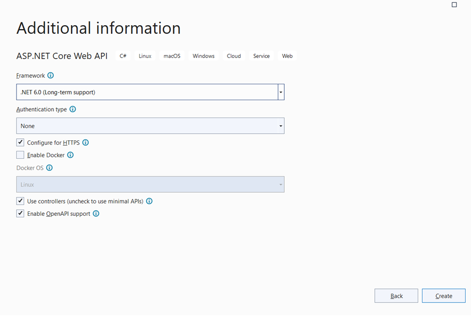Screen dimensions: 471x318
Task: Click the Use controllers info icon
Action: coord(149,201)
